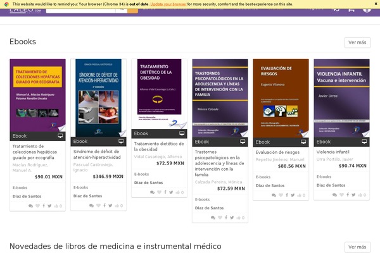Share Síndrome de déficit de atención on Facebook
Viewport: 380px width, 253px height.
pos(104,206)
